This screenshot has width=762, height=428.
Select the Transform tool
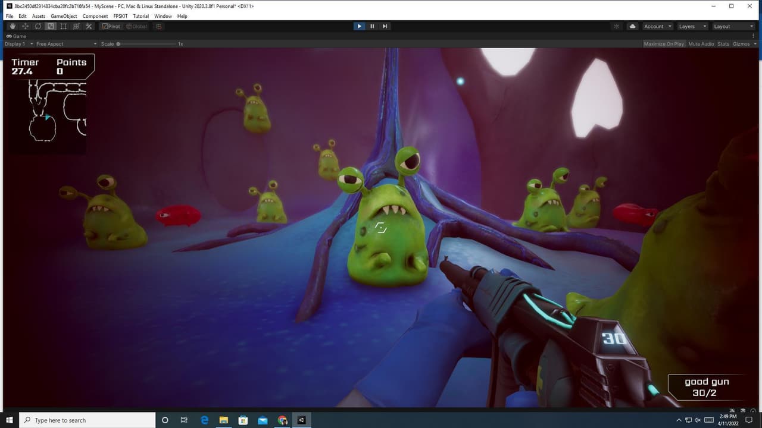coord(76,26)
